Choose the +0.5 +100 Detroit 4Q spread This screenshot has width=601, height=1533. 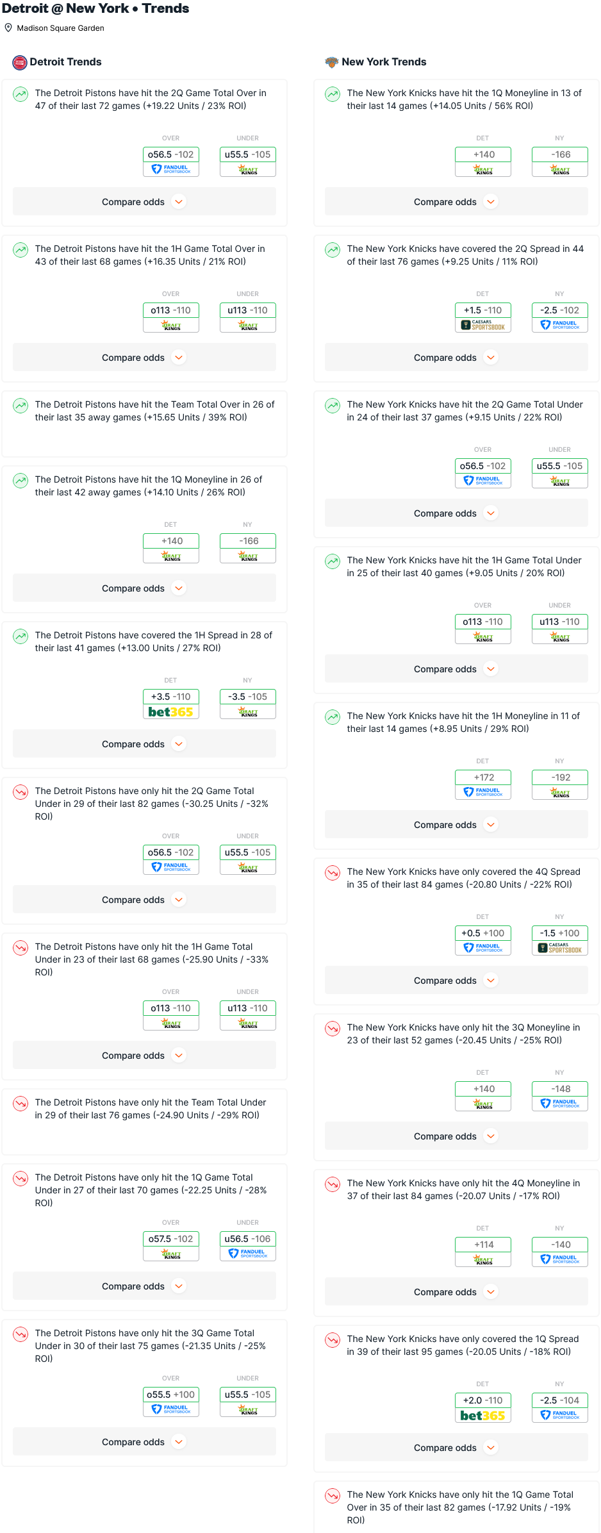[x=482, y=933]
